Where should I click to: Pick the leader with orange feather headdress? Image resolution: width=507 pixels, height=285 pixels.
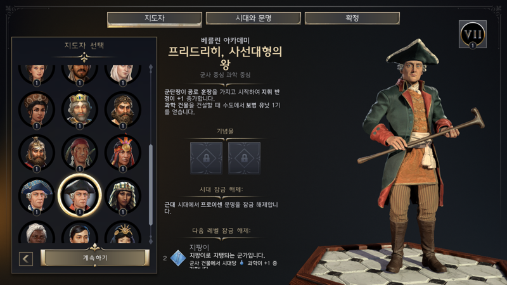pyautogui.click(x=122, y=153)
